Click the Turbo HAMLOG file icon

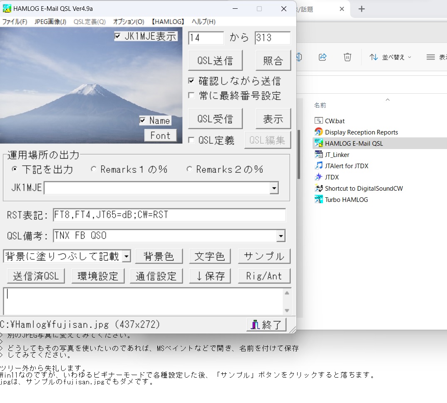(x=319, y=199)
